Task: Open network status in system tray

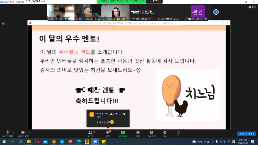Action: (x=221, y=142)
